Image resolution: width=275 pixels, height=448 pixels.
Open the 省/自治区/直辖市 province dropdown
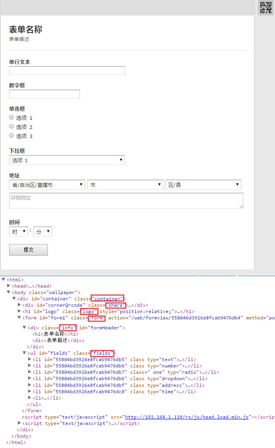pyautogui.click(x=47, y=185)
